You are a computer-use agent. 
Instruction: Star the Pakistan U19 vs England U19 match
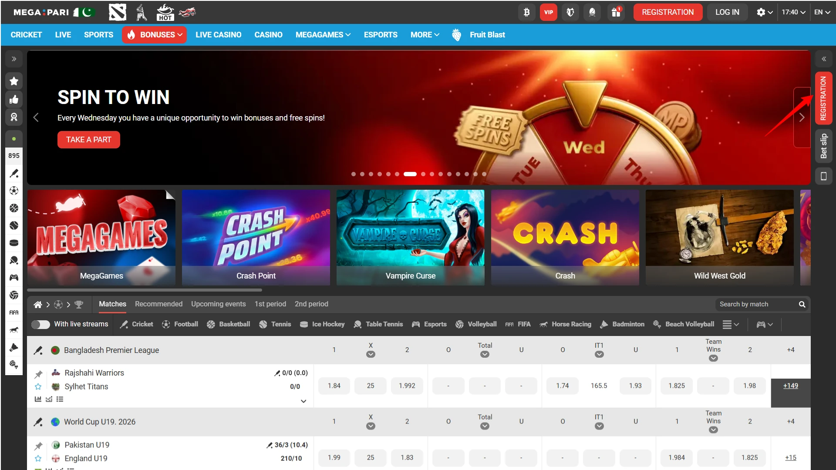[x=38, y=458]
